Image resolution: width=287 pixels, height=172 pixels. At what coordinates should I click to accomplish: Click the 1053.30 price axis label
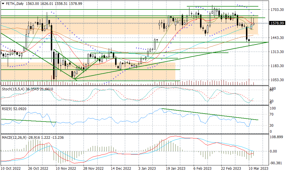tap(277, 80)
